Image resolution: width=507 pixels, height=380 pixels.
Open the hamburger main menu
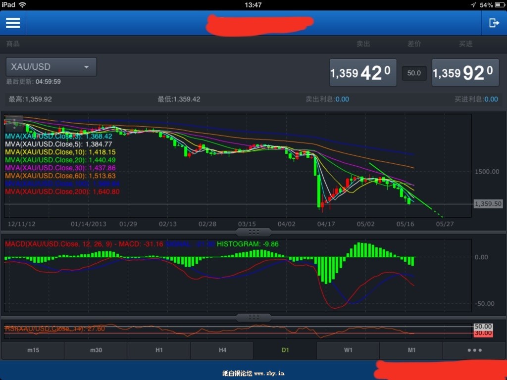click(x=13, y=23)
